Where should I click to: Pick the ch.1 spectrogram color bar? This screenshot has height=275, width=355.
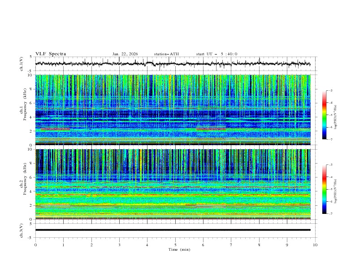click(x=324, y=115)
